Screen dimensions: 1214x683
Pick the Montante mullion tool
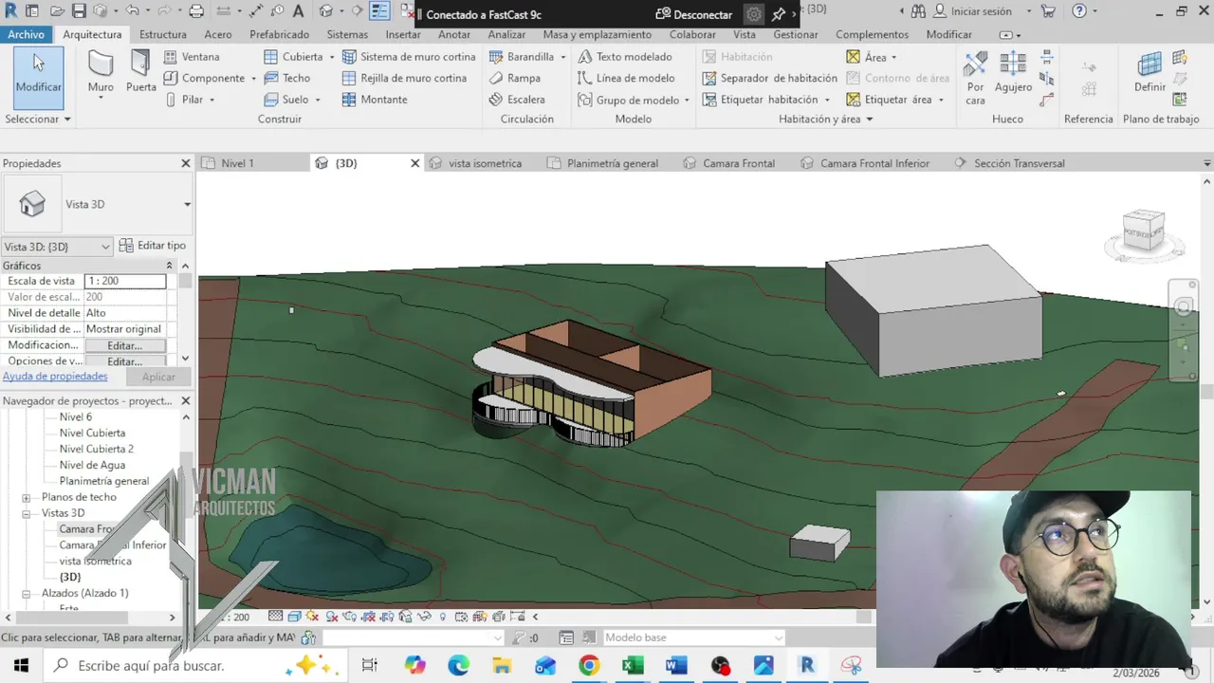click(375, 99)
